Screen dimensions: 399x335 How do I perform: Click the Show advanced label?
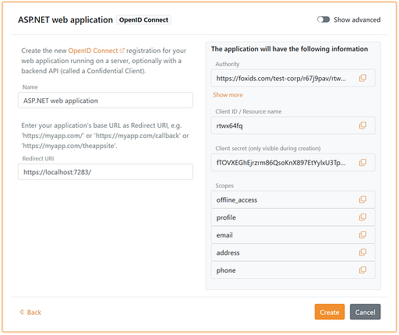point(357,19)
